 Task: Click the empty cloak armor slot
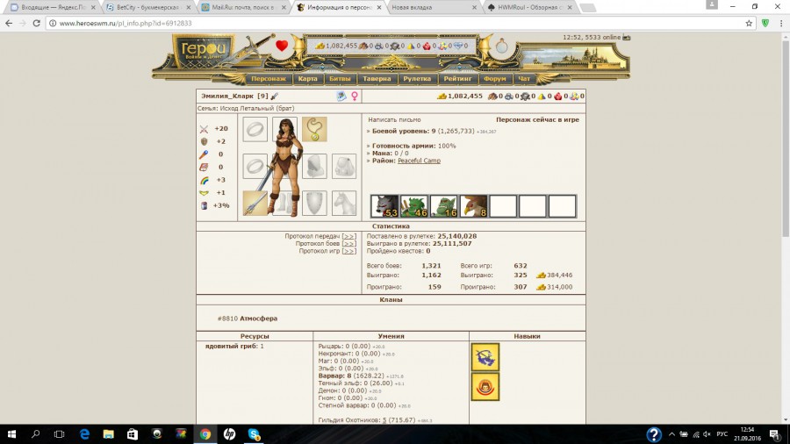314,166
